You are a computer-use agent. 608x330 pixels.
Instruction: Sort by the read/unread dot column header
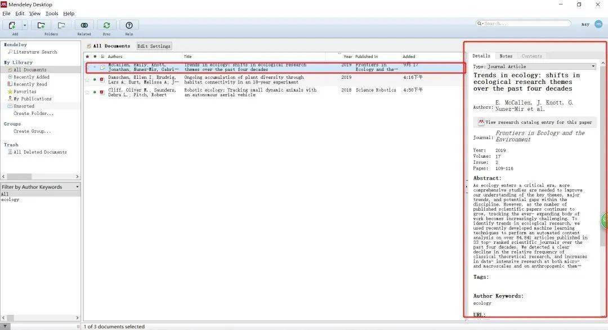click(x=95, y=57)
